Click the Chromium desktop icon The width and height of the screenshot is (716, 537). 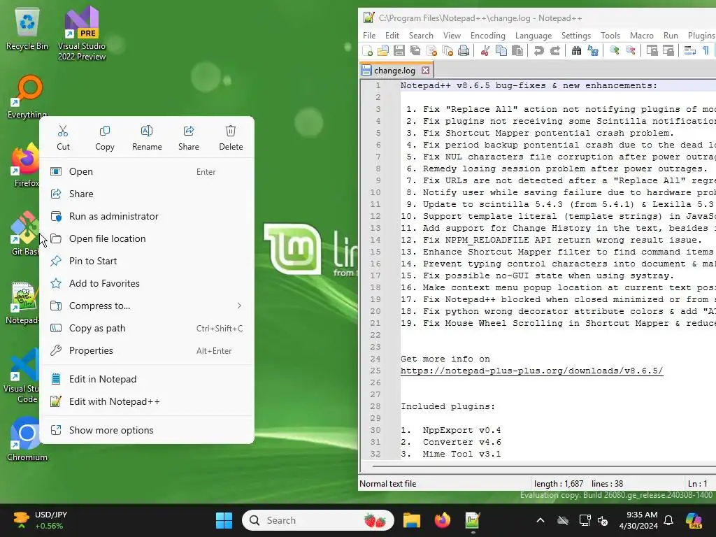[x=27, y=439]
